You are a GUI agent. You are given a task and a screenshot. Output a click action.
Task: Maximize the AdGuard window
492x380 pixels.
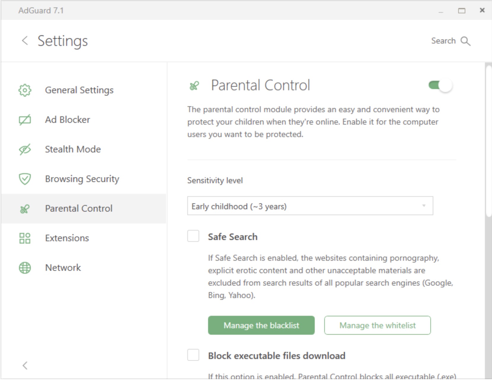tap(461, 11)
